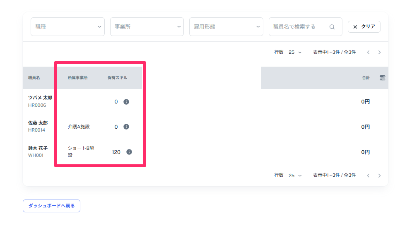This screenshot has width=407, height=226.
Task: Open the 事業所 filter dropdown
Action: 147,27
